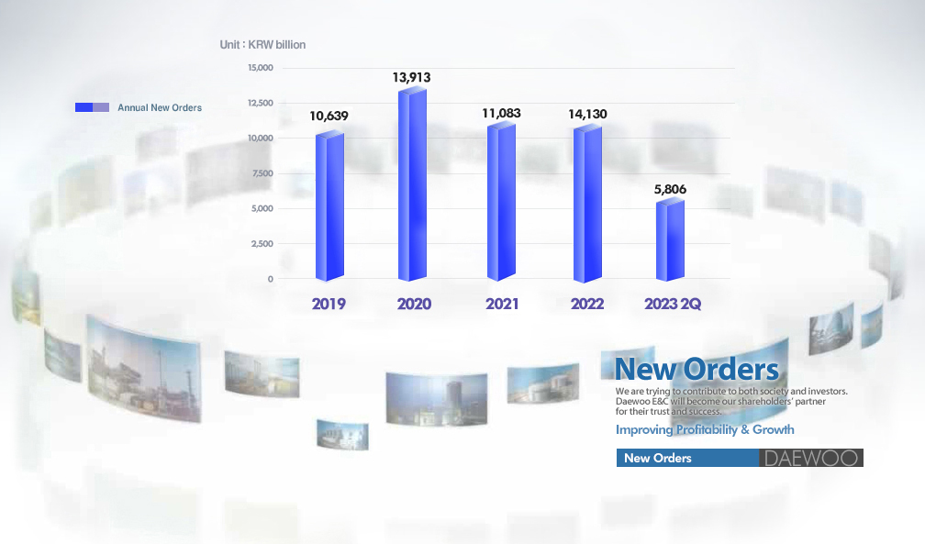Click the 2023 2Q axis label
This screenshot has width=925, height=544.
point(673,304)
